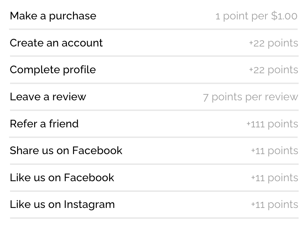This screenshot has height=234, width=306.
Task: Click the bottom divider below Like us on Instagram
Action: 153,218
